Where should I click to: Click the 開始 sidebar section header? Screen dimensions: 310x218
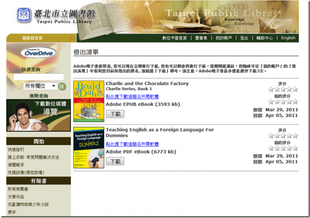pyautogui.click(x=39, y=141)
